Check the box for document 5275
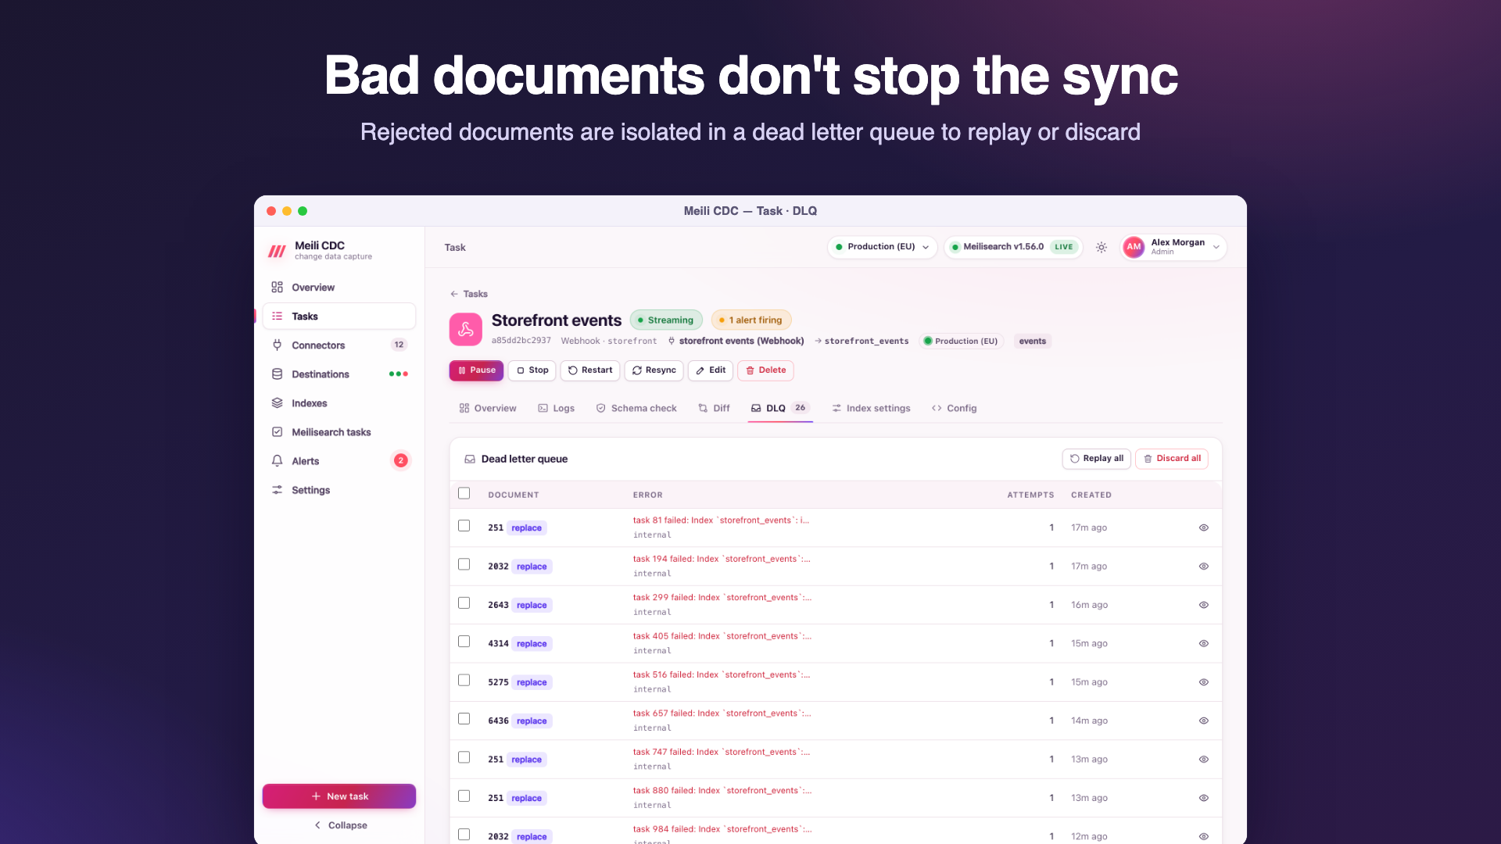The height and width of the screenshot is (844, 1501). pyautogui.click(x=464, y=681)
